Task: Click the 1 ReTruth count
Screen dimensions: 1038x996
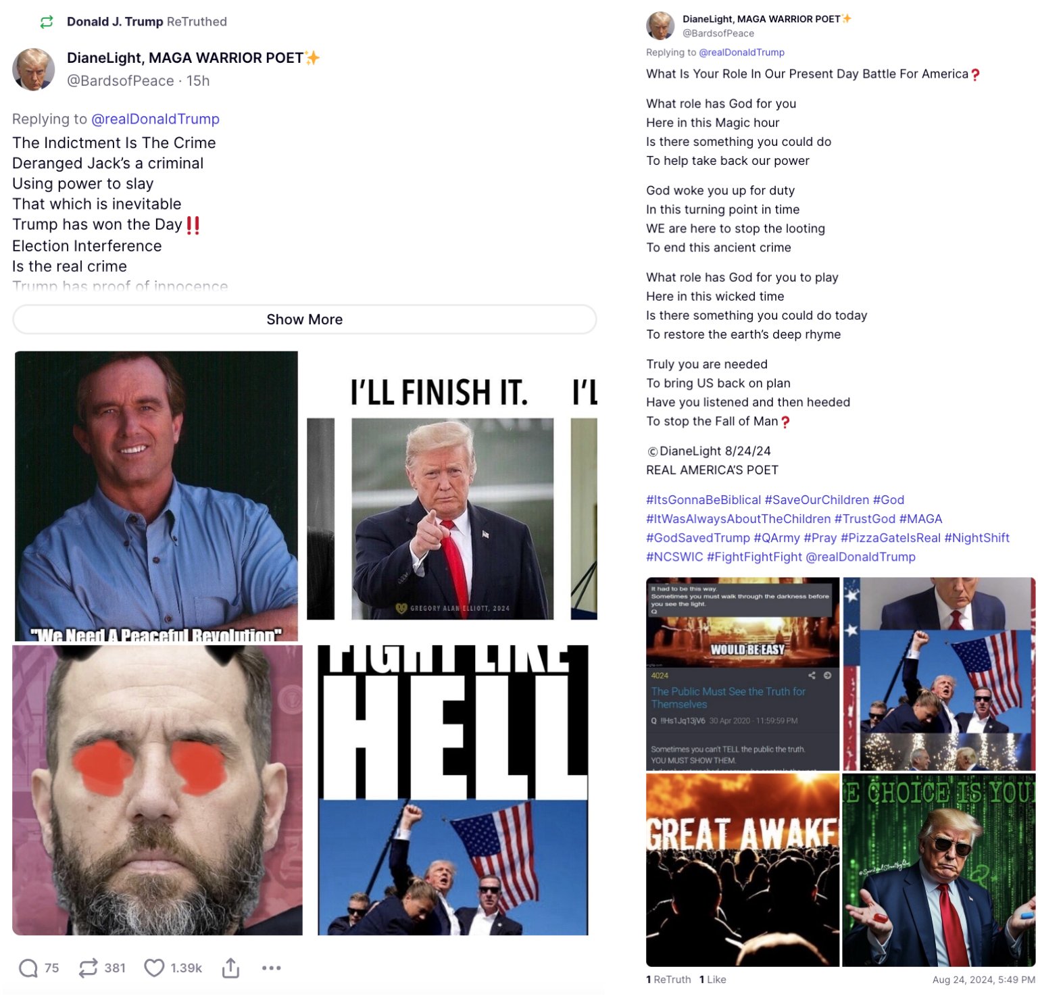Action: tap(668, 980)
